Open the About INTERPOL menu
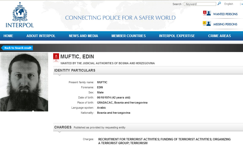Screen dimensions: 243x150 tap(41, 36)
